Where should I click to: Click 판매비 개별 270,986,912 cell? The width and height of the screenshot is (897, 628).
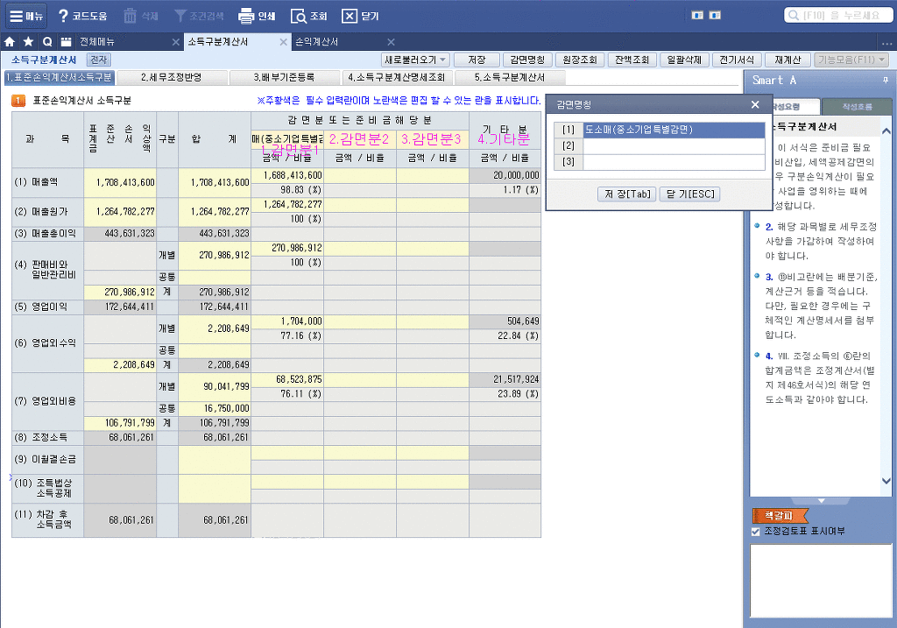[215, 255]
